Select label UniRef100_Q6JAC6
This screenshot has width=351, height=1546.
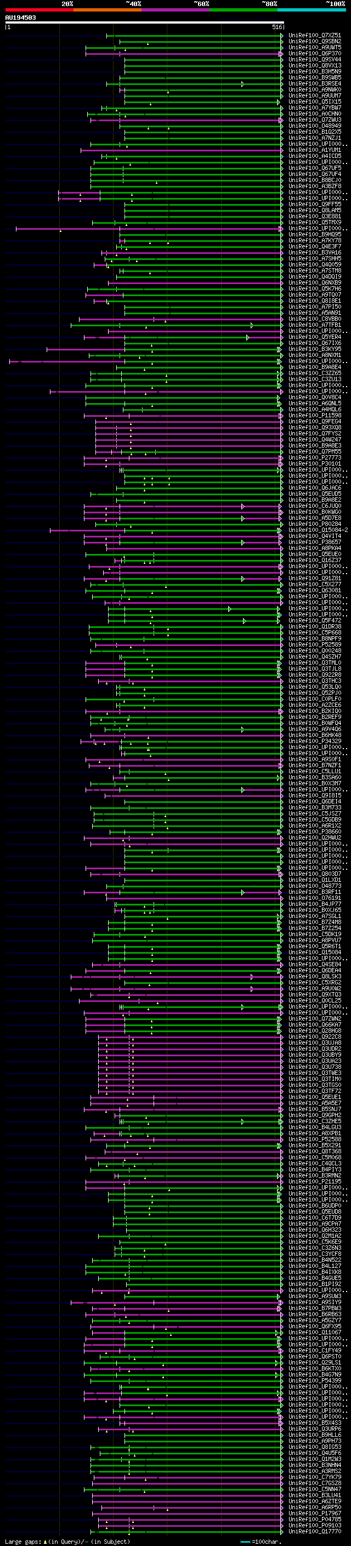click(315, 488)
